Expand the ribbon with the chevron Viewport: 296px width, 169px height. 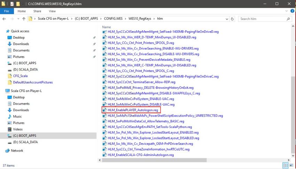[x=286, y=11]
